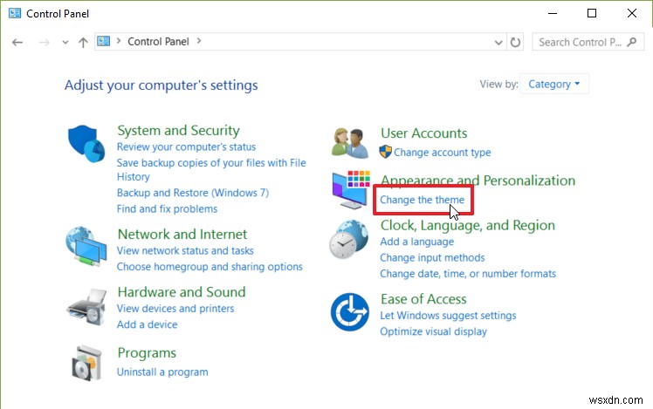Expand the address bar history dropdown
Image resolution: width=653 pixels, height=409 pixels.
pyautogui.click(x=498, y=42)
